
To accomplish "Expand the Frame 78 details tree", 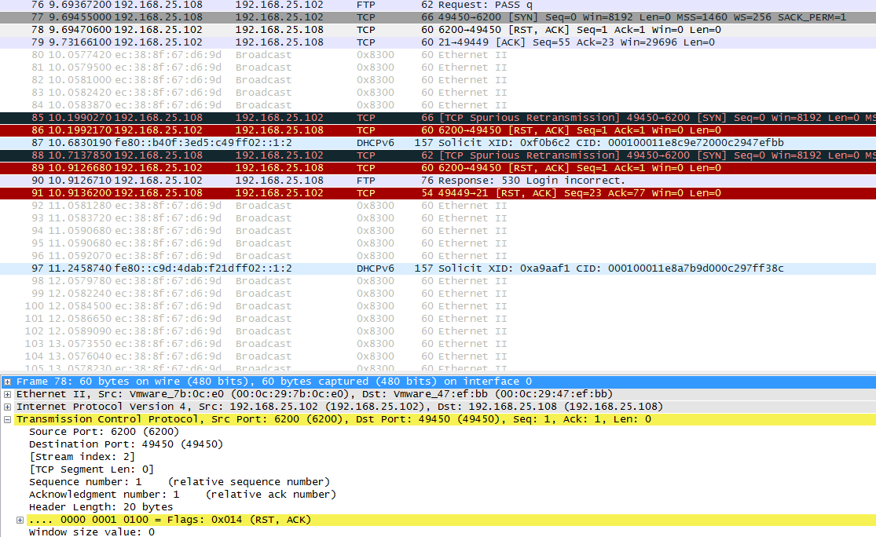I will (8, 382).
